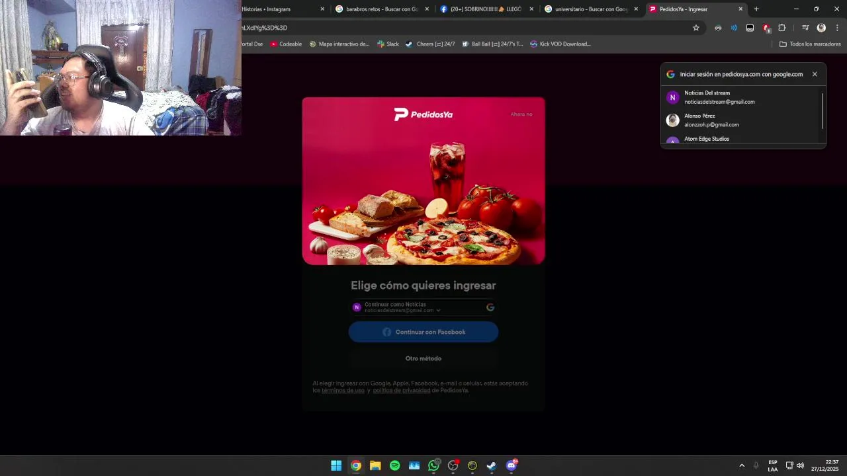Open Chrome from the taskbar

pyautogui.click(x=356, y=465)
